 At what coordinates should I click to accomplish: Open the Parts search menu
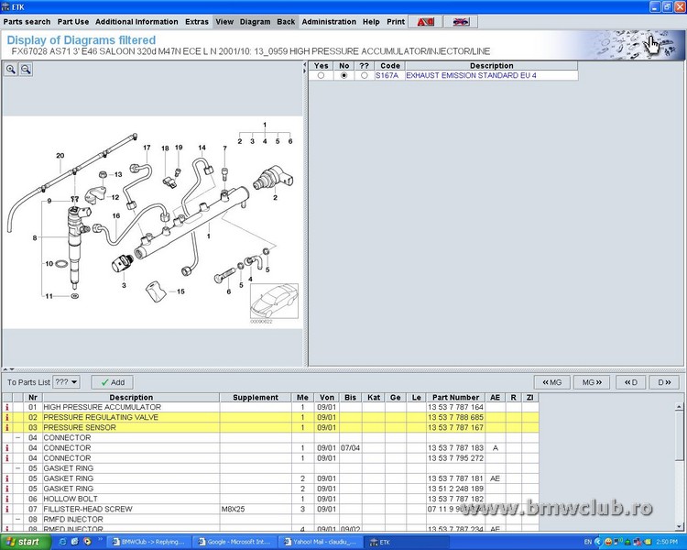[27, 21]
